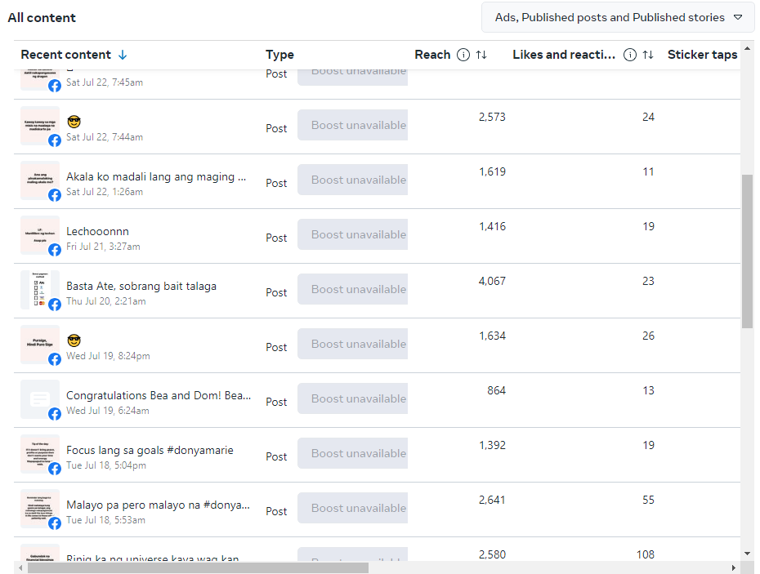760x574 pixels.
Task: Click the horizontal scrollbar right arrow
Action: click(734, 567)
